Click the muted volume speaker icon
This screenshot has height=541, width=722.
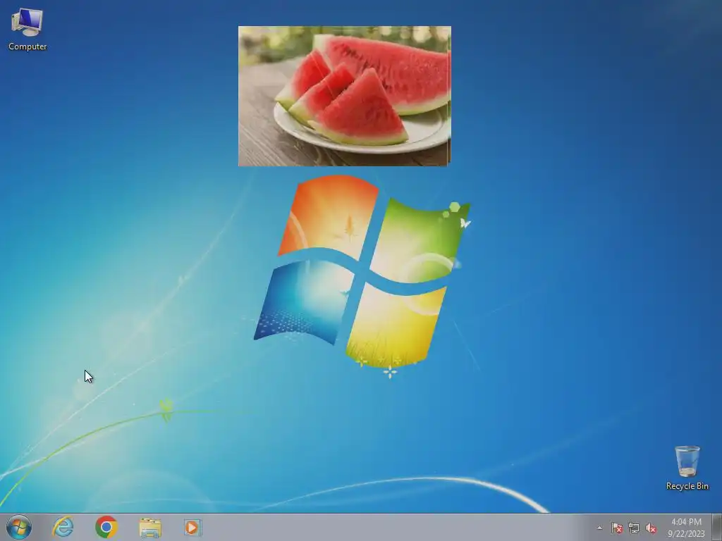[651, 528]
